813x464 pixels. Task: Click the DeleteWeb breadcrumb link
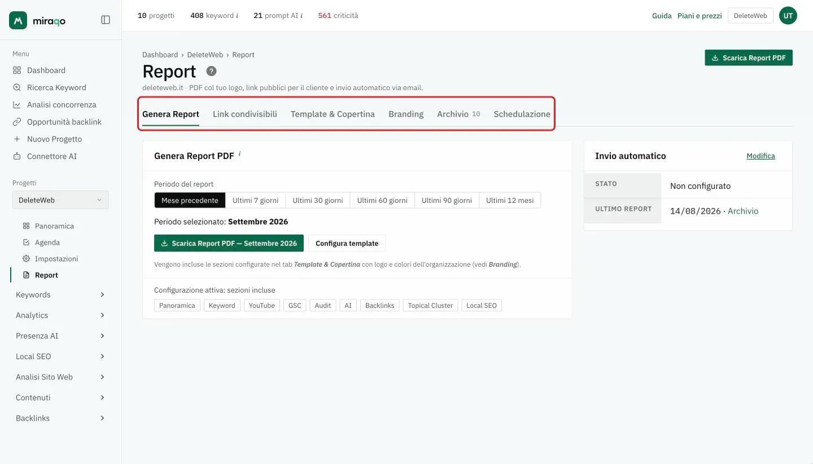coord(205,55)
